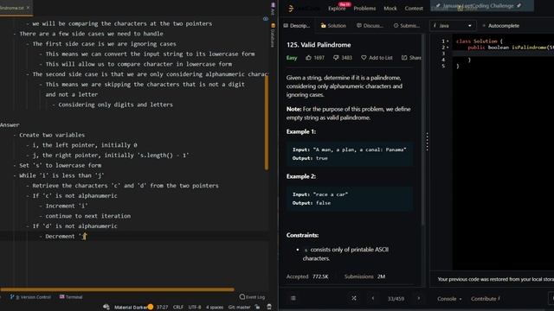Viewport: 554px width, 311px height.
Task: Switch to the Submissions tab
Action: [x=407, y=25]
